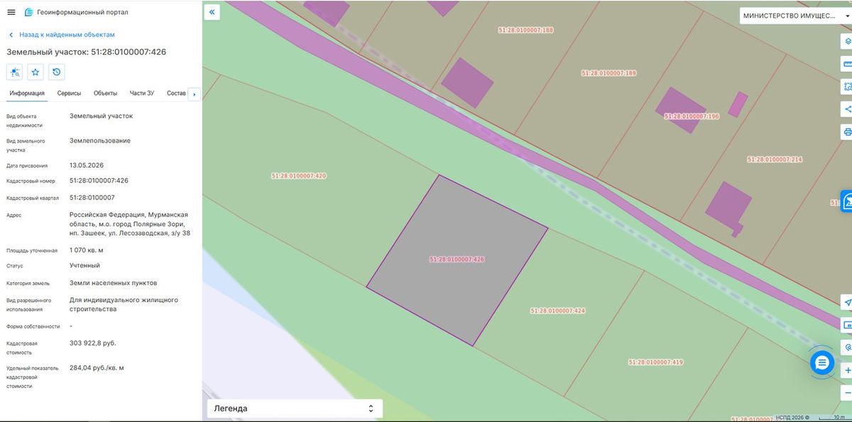The height and width of the screenshot is (422, 852).
Task: Click parcel label 51:28:0100007:420 on map
Action: pyautogui.click(x=299, y=175)
